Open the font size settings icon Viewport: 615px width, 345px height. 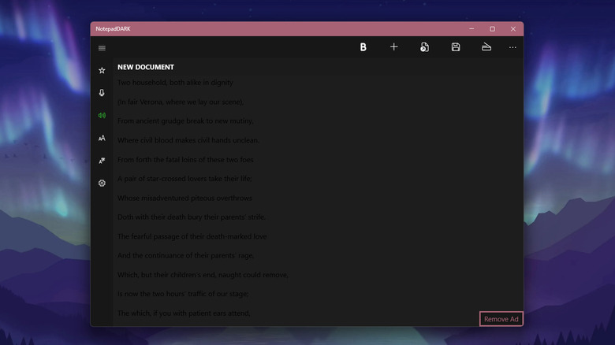102,138
